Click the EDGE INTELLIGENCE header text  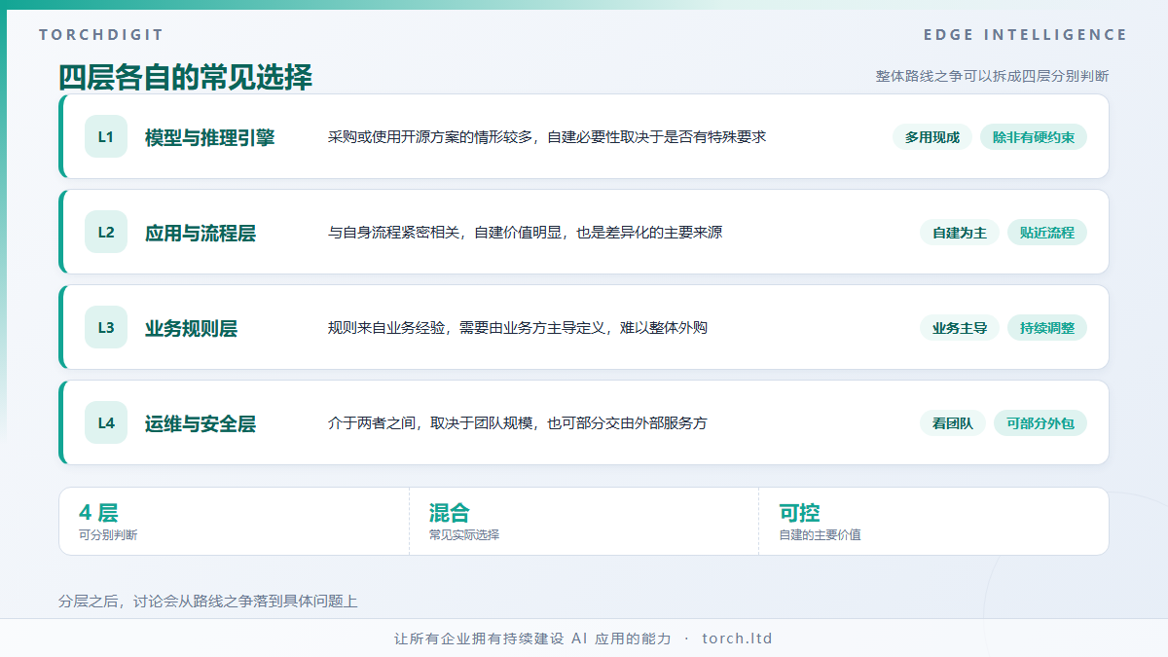(1026, 35)
